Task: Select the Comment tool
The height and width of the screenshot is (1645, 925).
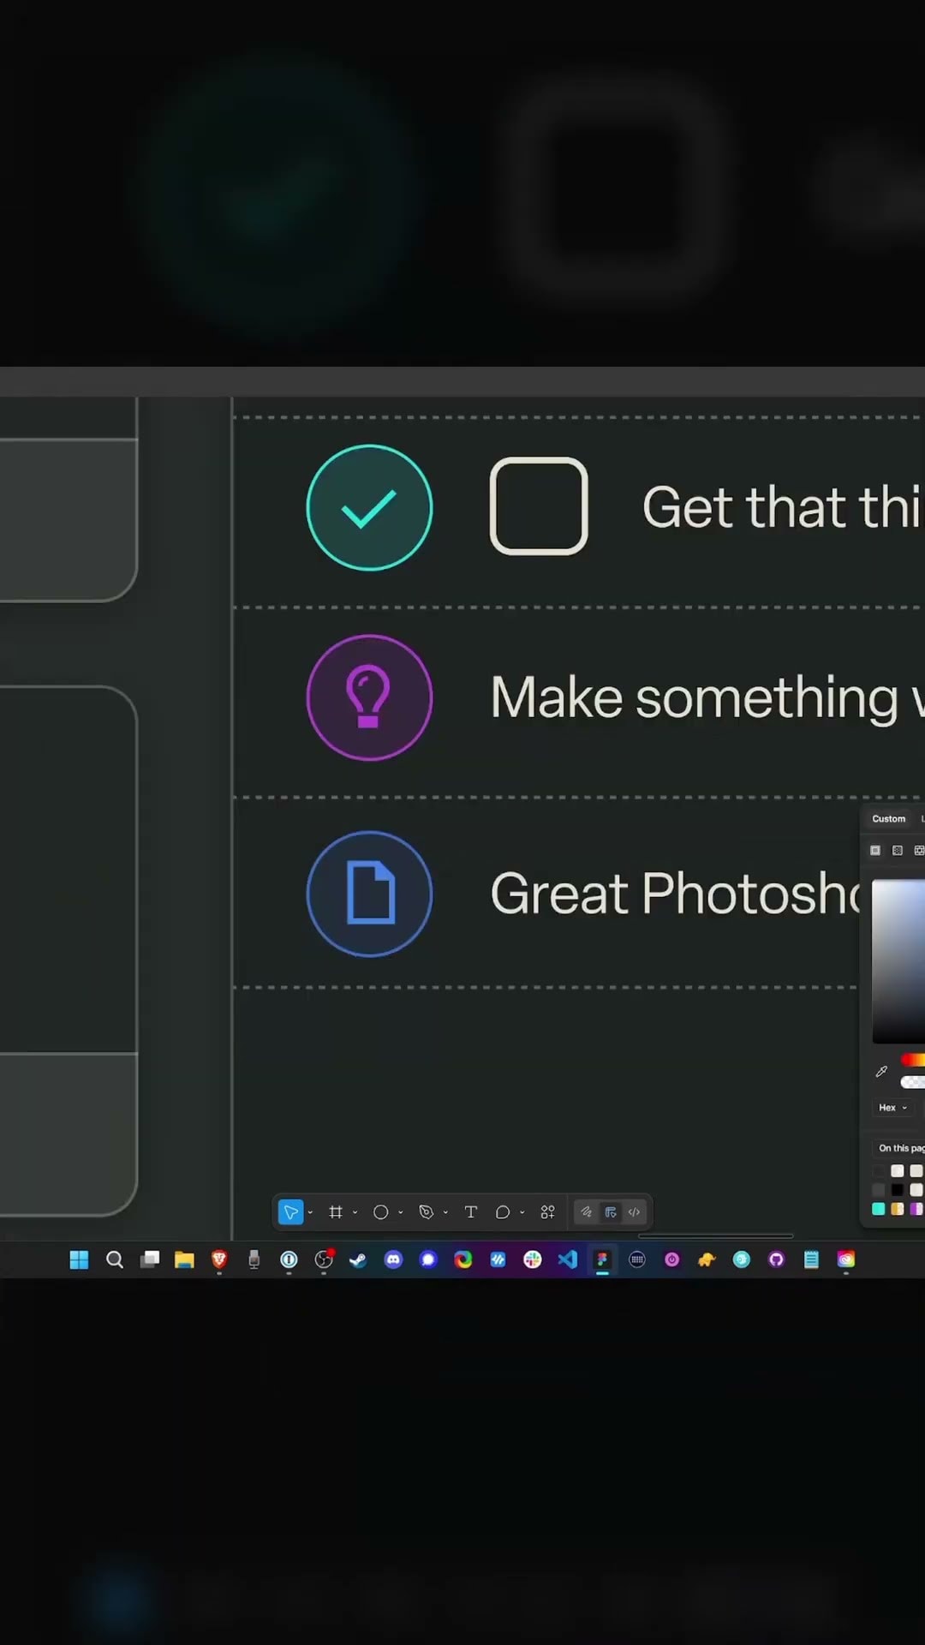Action: [503, 1211]
